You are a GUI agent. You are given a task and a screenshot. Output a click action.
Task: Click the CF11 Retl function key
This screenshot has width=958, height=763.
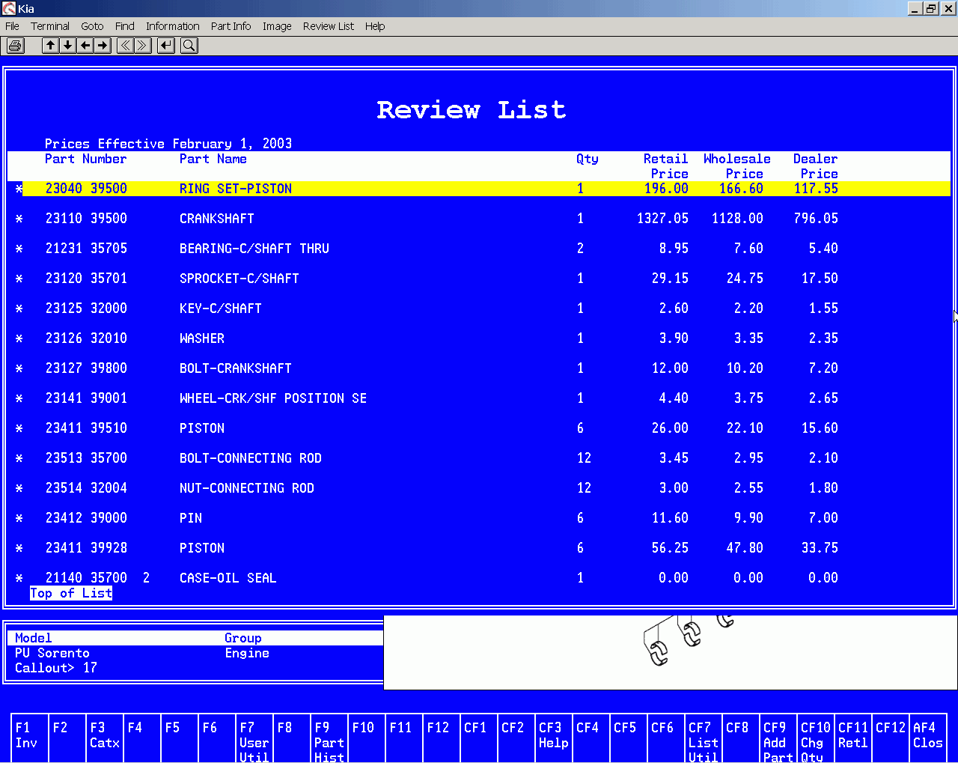(x=853, y=738)
